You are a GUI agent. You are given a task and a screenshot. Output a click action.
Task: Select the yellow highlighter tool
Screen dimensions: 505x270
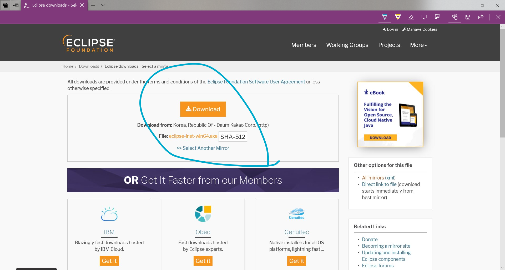pos(398,17)
